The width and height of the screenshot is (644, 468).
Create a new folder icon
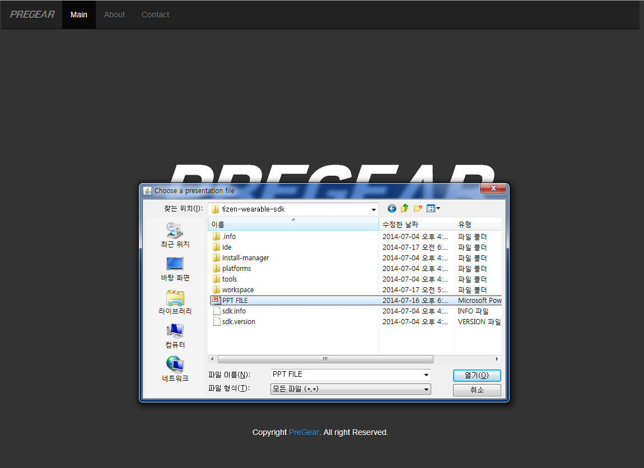[418, 209]
